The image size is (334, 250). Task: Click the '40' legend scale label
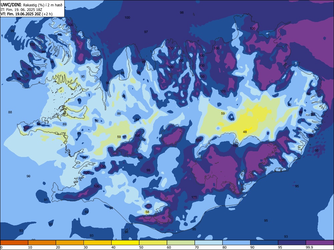pos(114,247)
